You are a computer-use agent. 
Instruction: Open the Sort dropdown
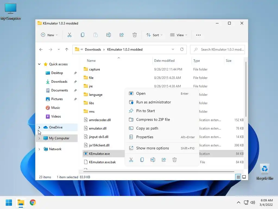pos(154,35)
